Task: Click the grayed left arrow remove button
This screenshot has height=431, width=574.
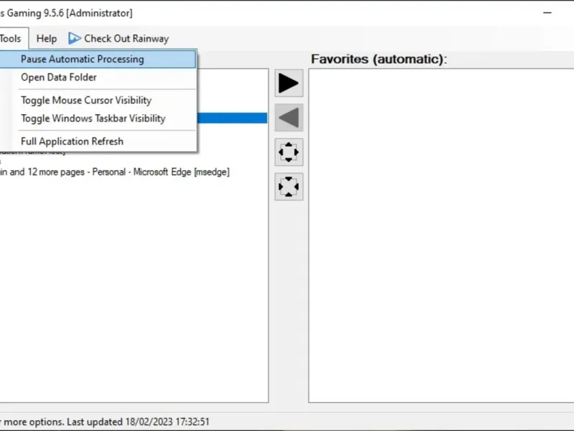Action: (289, 118)
